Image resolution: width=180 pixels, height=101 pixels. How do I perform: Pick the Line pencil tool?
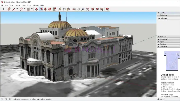coord(14,9)
